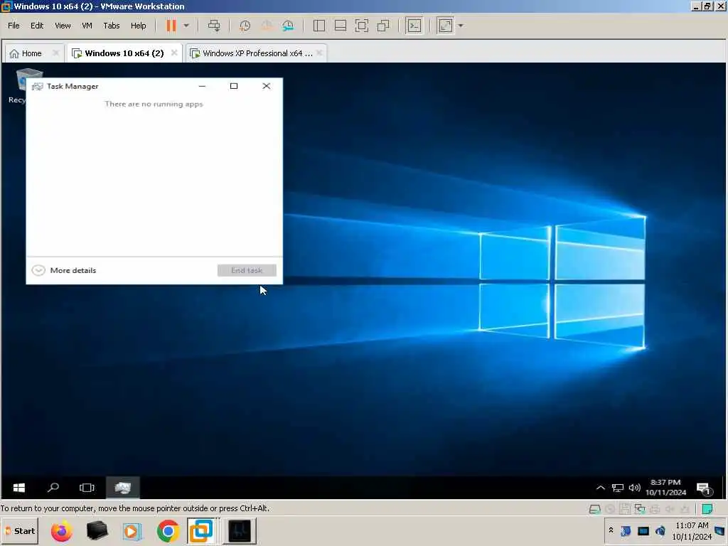Open the guest volume speaker icon
This screenshot has width=728, height=546.
(x=634, y=488)
